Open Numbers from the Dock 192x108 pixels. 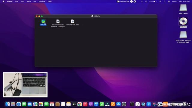tap(102, 104)
